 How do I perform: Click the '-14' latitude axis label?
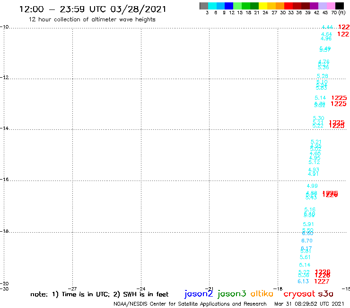[4, 128]
